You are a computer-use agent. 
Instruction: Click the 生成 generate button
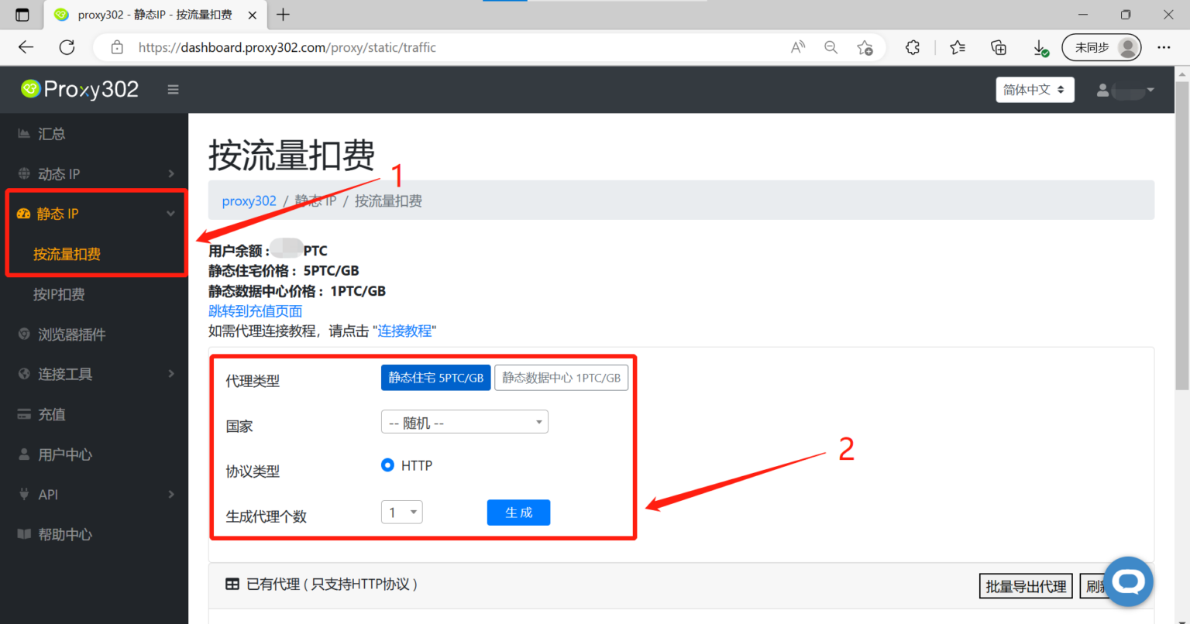(518, 512)
